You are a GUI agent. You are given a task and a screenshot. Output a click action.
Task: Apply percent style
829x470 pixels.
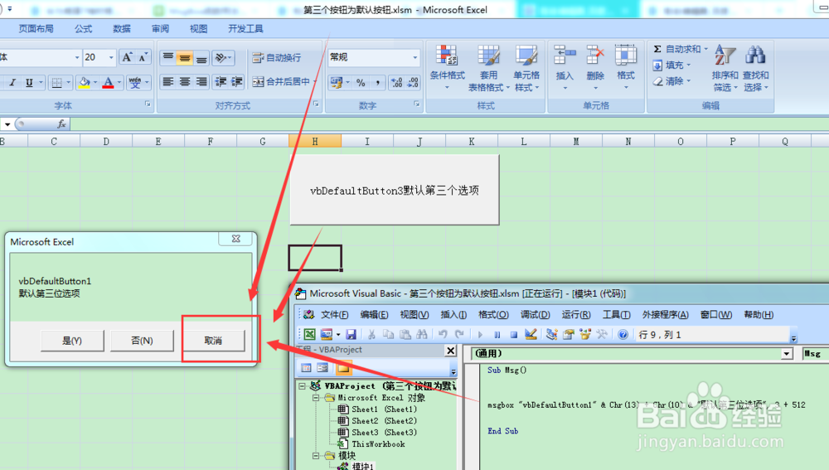[x=361, y=82]
